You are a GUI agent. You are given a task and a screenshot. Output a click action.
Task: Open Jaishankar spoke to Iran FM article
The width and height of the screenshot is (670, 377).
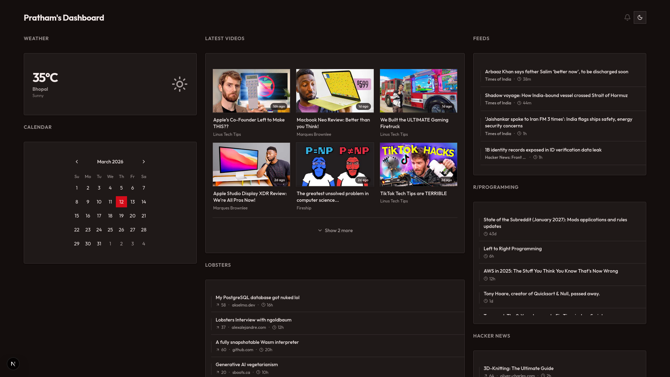tap(559, 123)
